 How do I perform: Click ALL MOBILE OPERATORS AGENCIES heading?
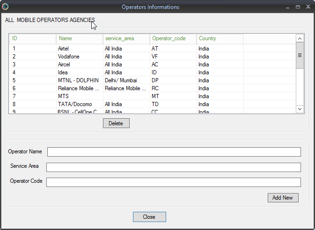[50, 20]
